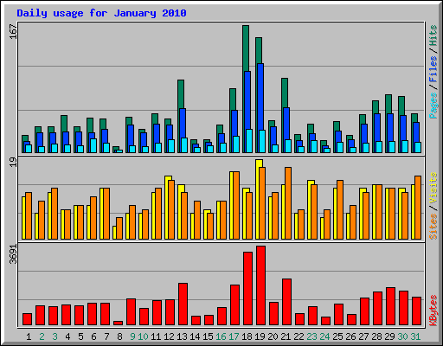
Task: Click day label '31' on the x-axis
Action: [x=415, y=336]
